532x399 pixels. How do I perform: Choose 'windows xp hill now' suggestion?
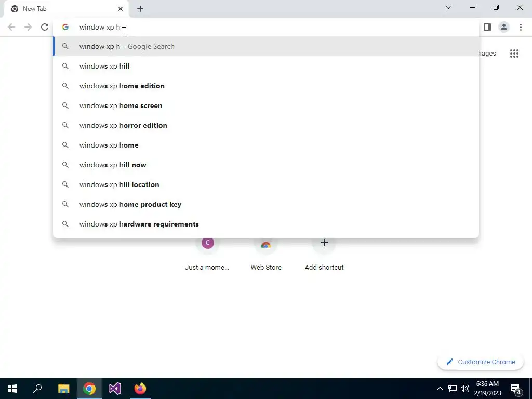(266, 165)
